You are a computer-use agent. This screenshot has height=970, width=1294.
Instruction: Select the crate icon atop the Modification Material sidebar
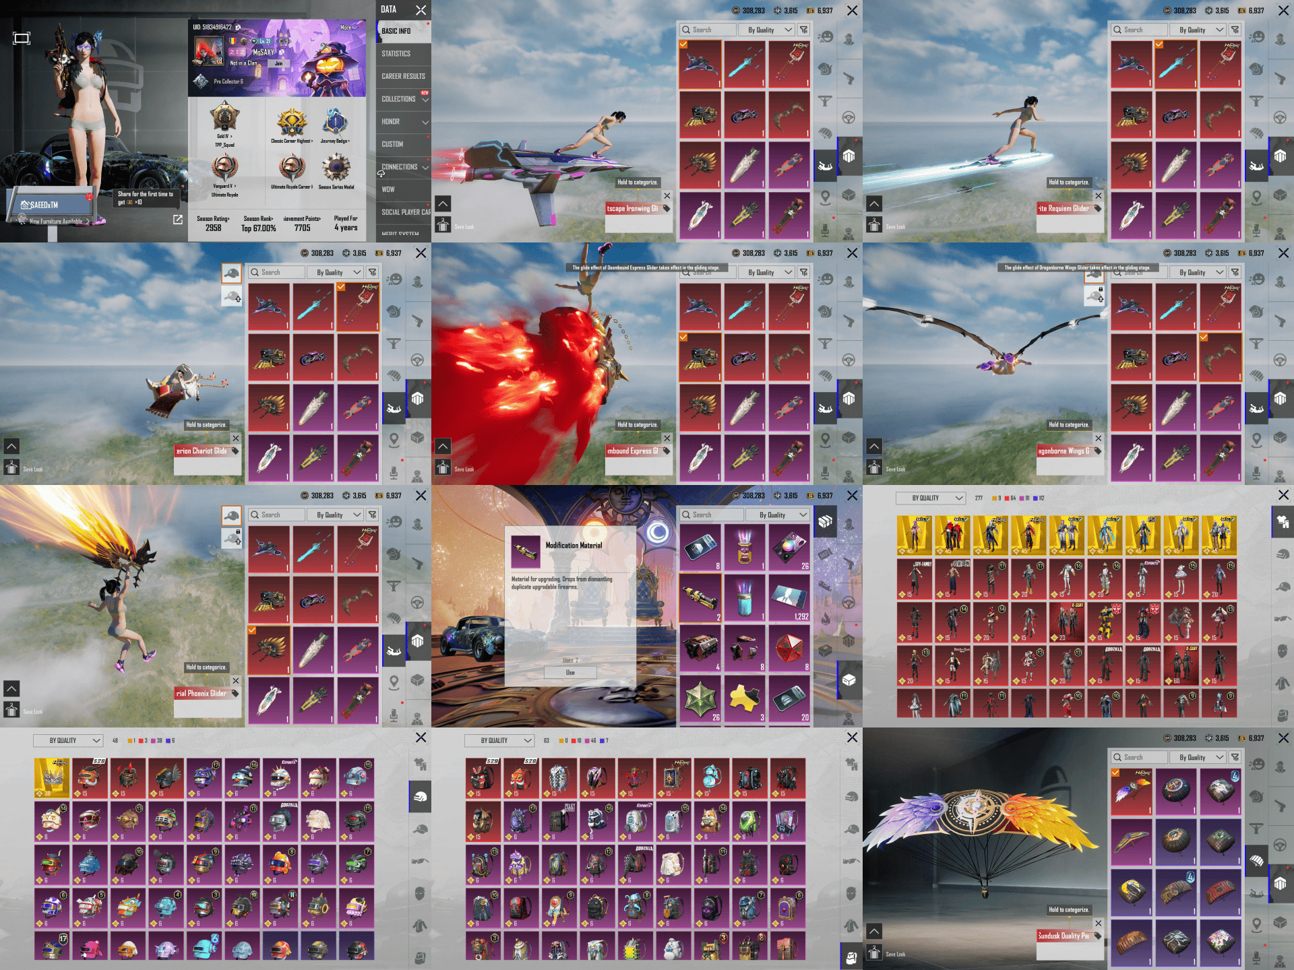coord(824,521)
